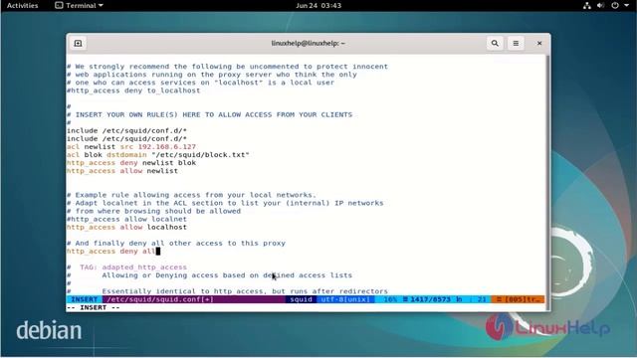The image size is (637, 358).
Task: Click 'http_access allow newlist' line
Action: (122, 171)
